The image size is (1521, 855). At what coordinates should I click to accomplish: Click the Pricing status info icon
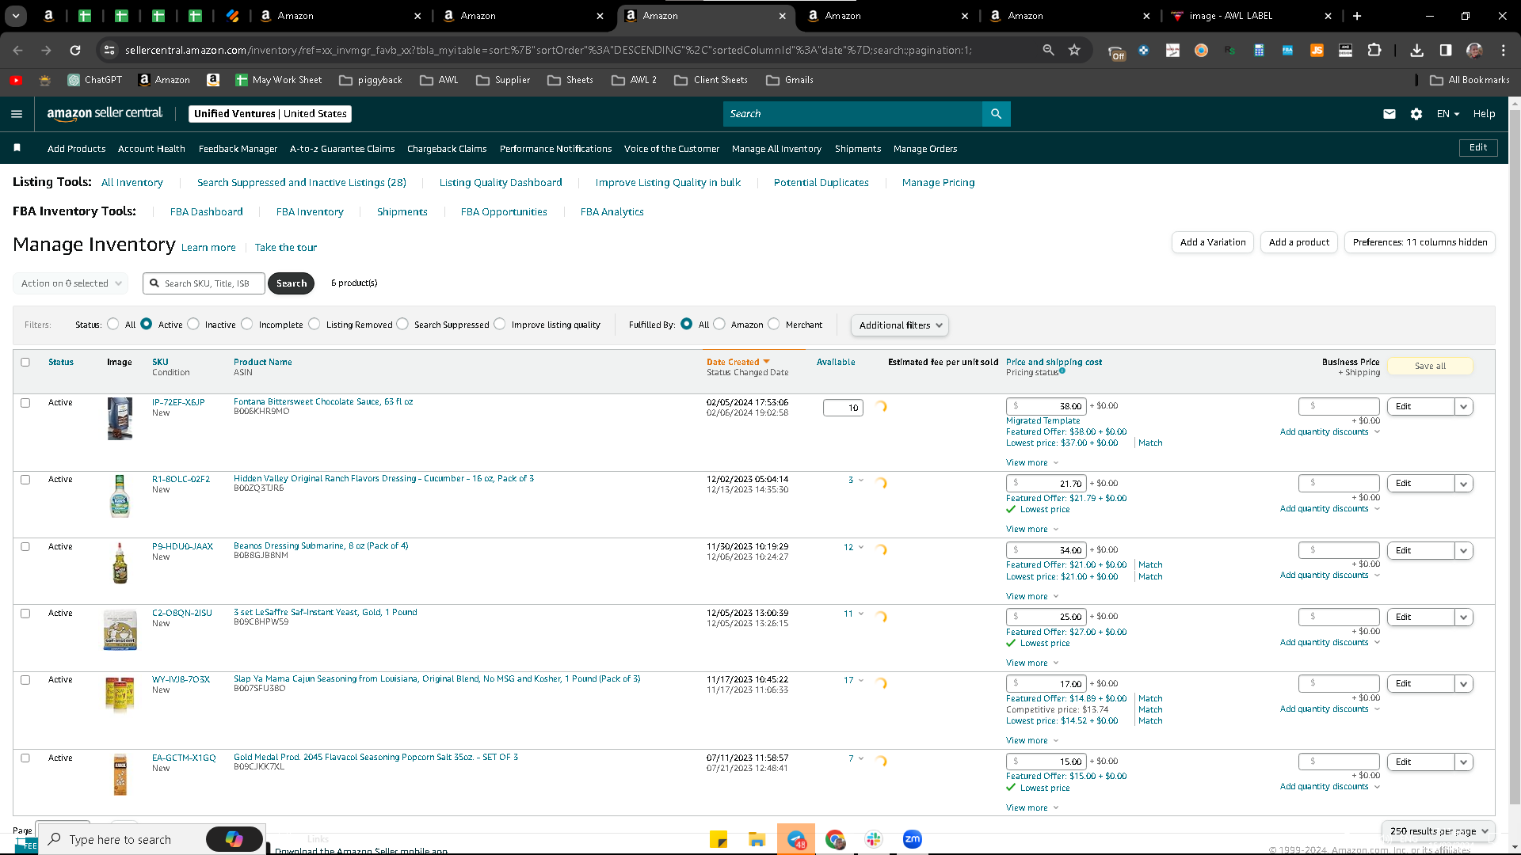pos(1062,370)
